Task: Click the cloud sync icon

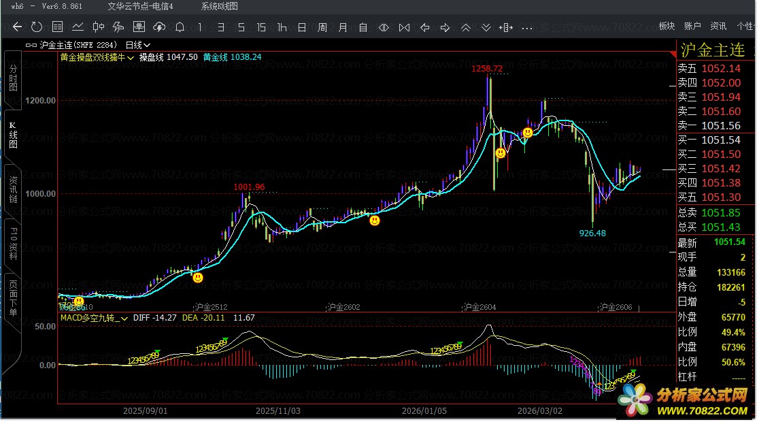Action: pyautogui.click(x=160, y=27)
